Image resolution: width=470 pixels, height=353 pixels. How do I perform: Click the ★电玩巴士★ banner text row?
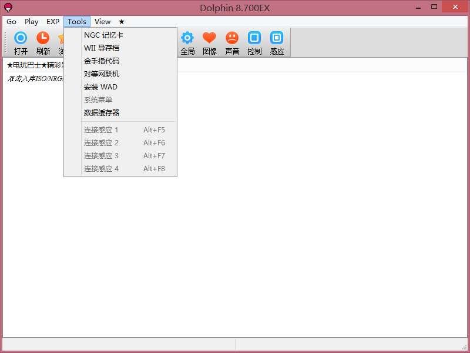tap(35, 65)
